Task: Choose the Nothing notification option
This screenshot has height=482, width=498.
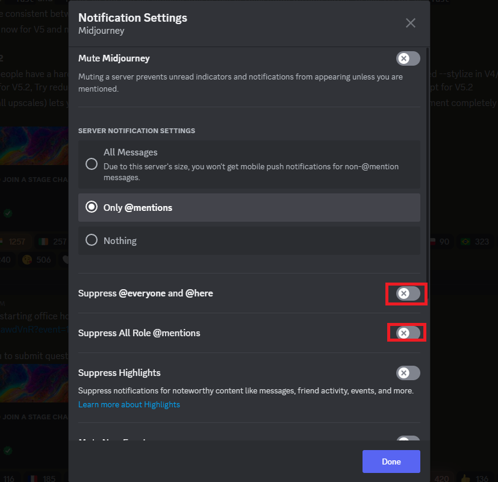Action: (x=92, y=240)
